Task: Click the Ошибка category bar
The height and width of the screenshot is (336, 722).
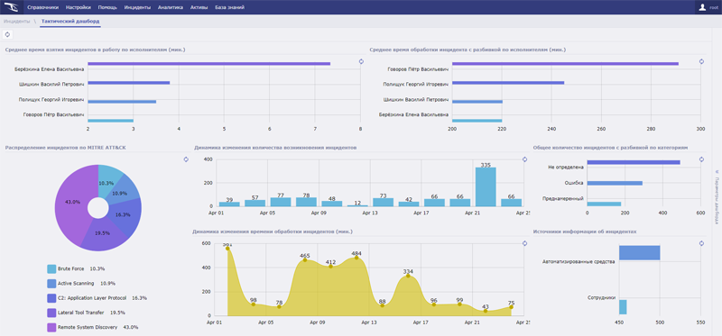Action: (615, 183)
